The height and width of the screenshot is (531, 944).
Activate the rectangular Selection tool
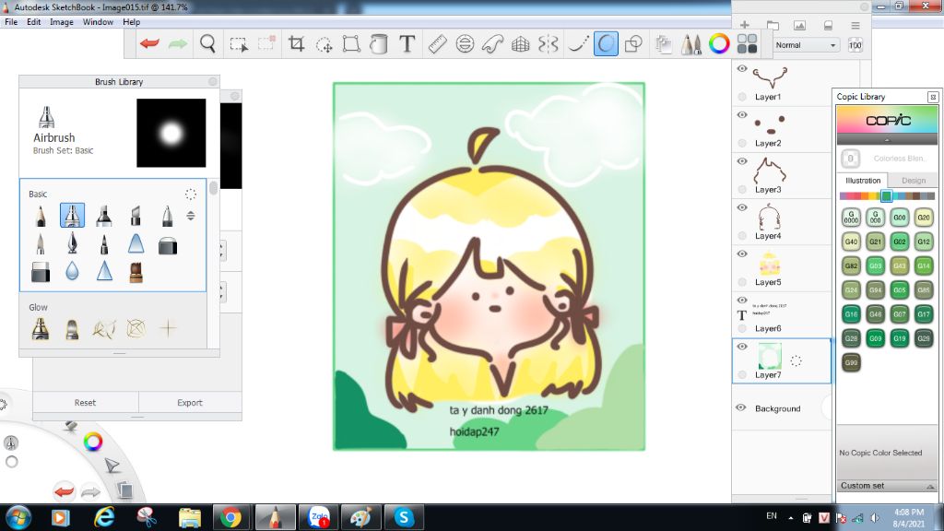239,44
